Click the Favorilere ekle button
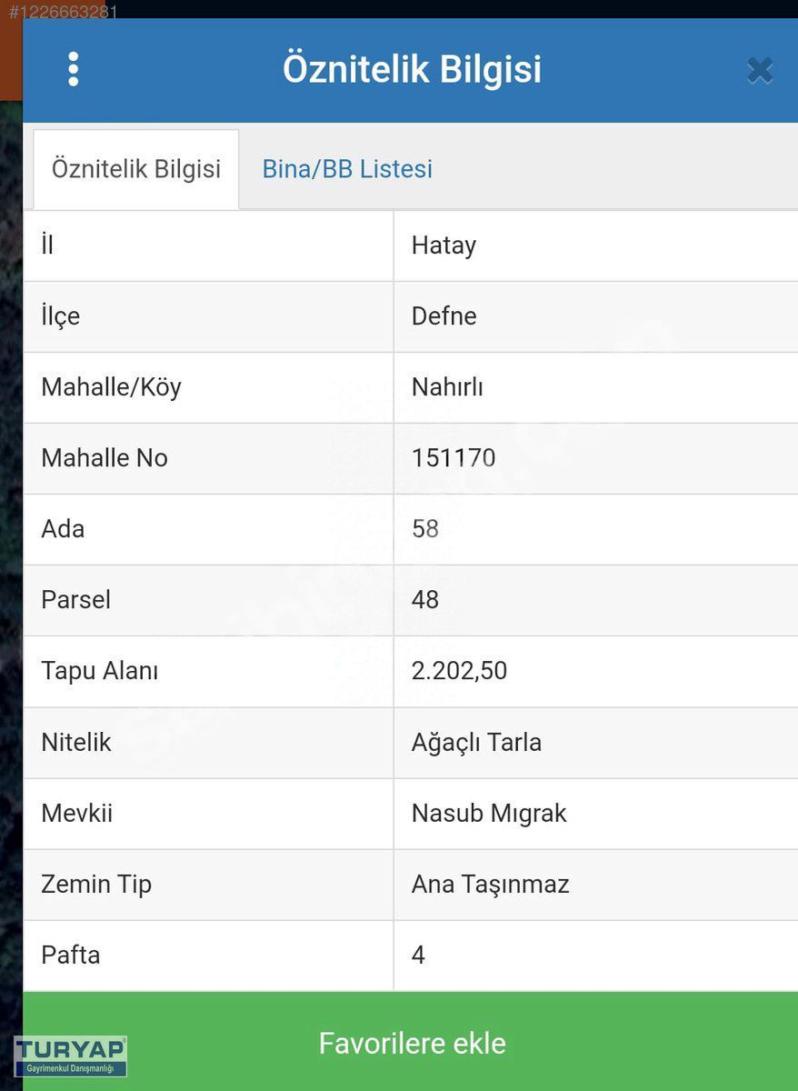Viewport: 798px width, 1091px height. [411, 1042]
